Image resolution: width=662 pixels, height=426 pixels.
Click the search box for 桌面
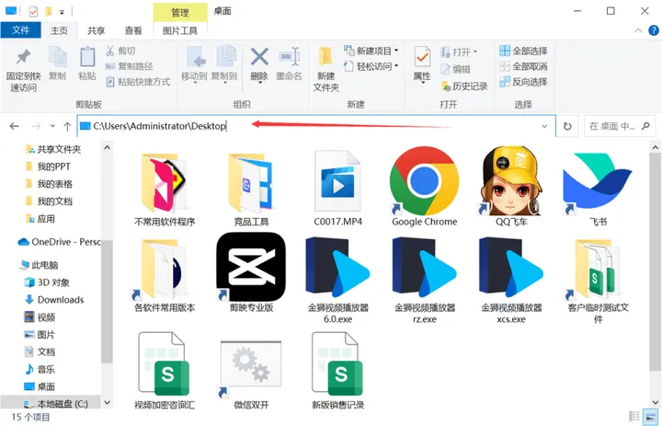(x=620, y=126)
